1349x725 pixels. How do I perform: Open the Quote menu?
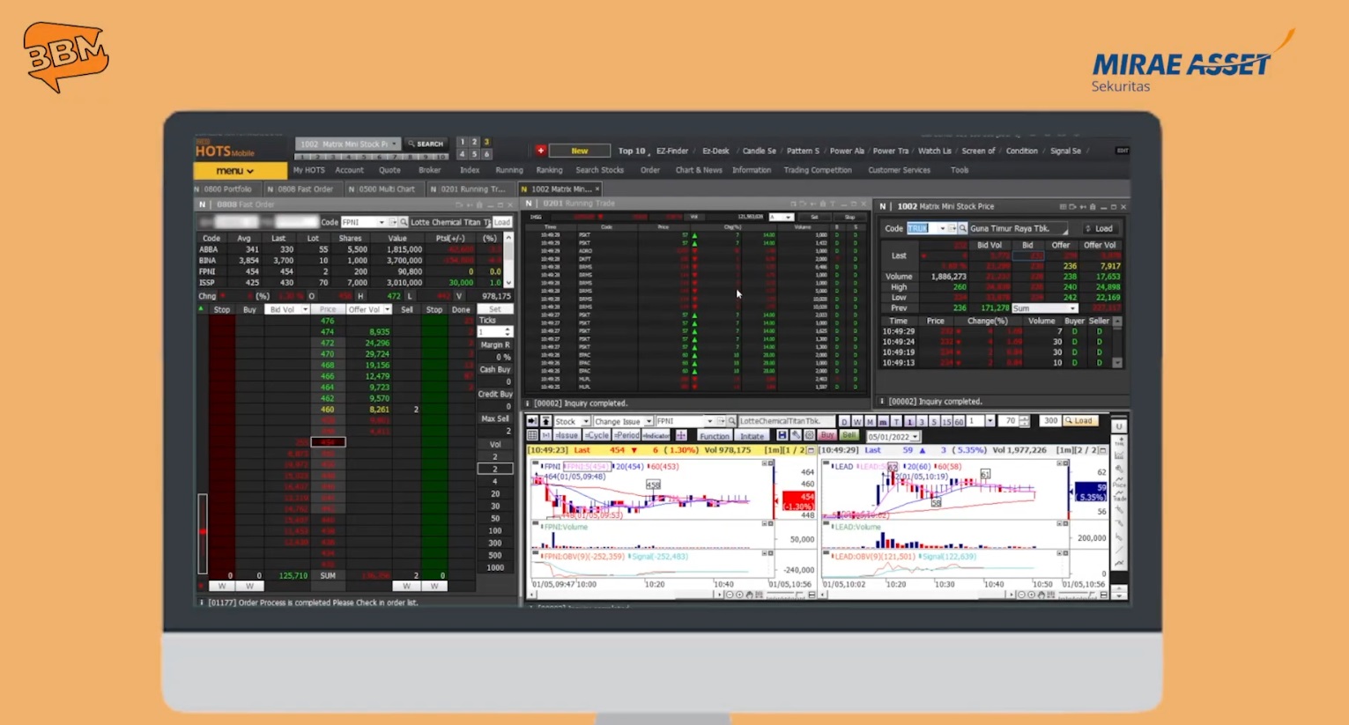389,170
